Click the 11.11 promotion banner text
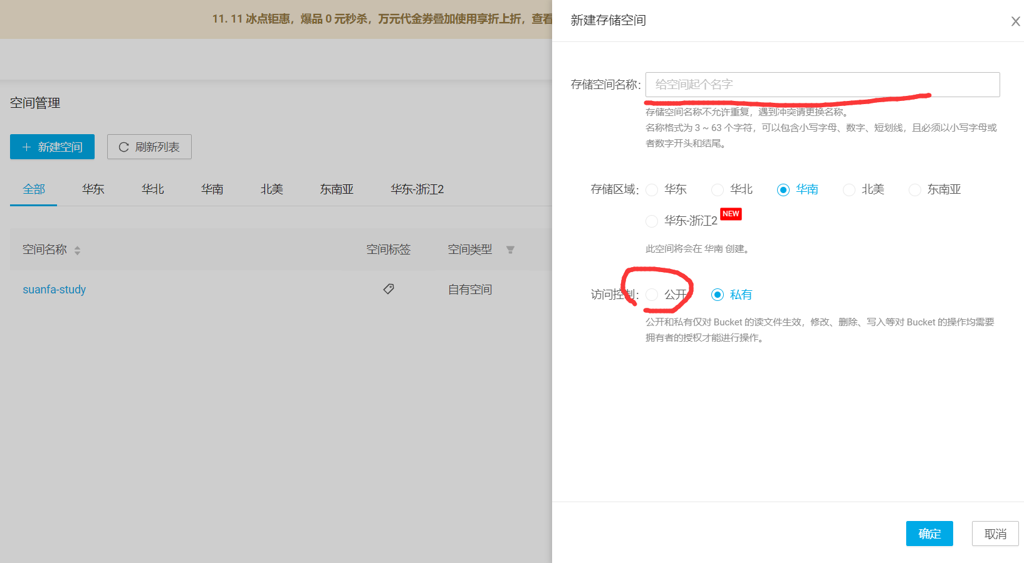The image size is (1024, 563). tap(382, 19)
